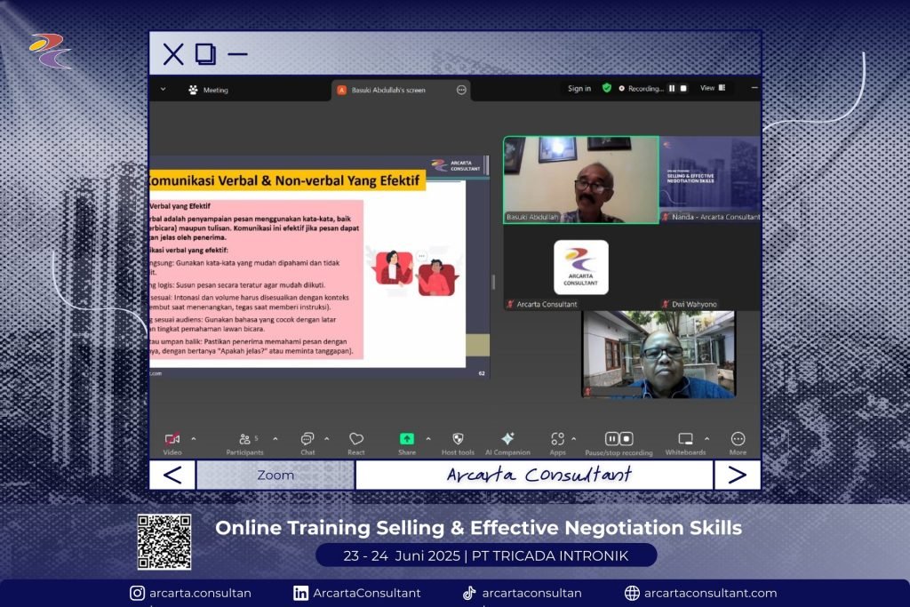Viewport: 910px width, 607px height.
Task: Click the More options button
Action: [738, 439]
